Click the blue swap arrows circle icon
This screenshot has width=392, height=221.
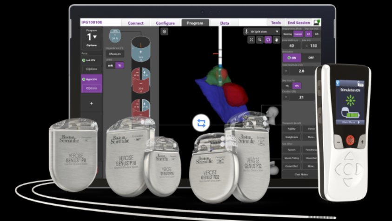pos(201,123)
